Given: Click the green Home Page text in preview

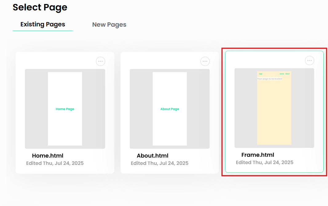Looking at the screenshot, I should pos(65,109).
